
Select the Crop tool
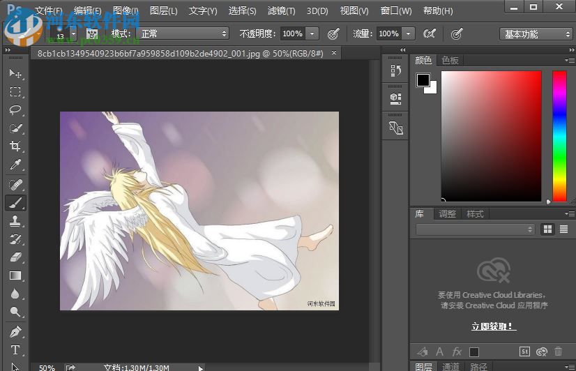[15, 146]
